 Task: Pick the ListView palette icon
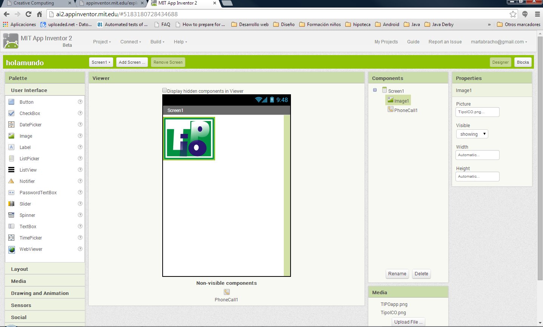tap(11, 170)
